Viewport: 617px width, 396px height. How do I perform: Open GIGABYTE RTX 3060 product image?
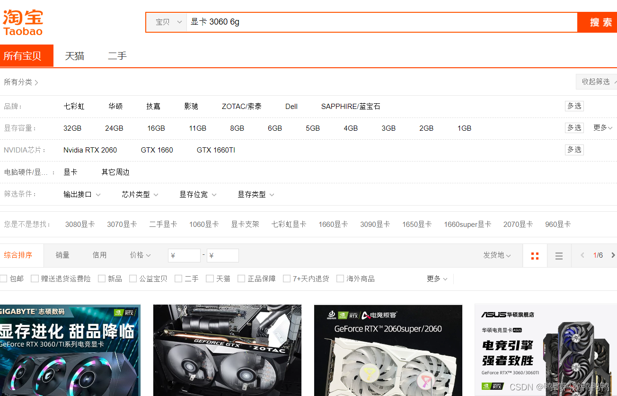click(70, 350)
